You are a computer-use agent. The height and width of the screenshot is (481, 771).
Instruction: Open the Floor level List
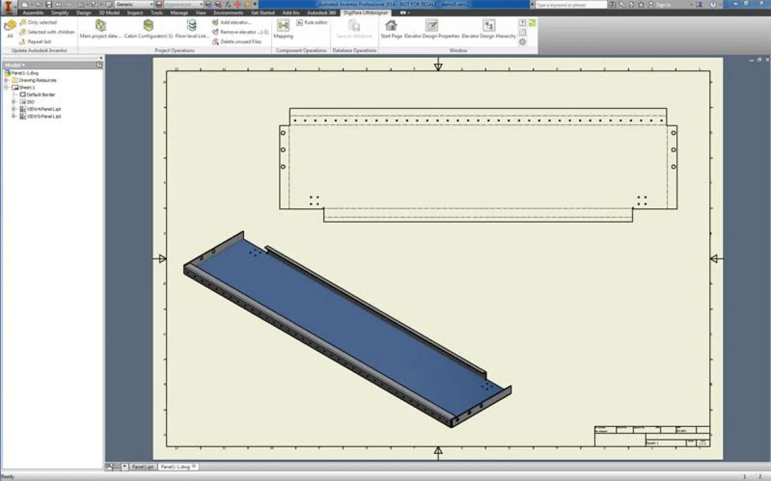[x=191, y=29]
